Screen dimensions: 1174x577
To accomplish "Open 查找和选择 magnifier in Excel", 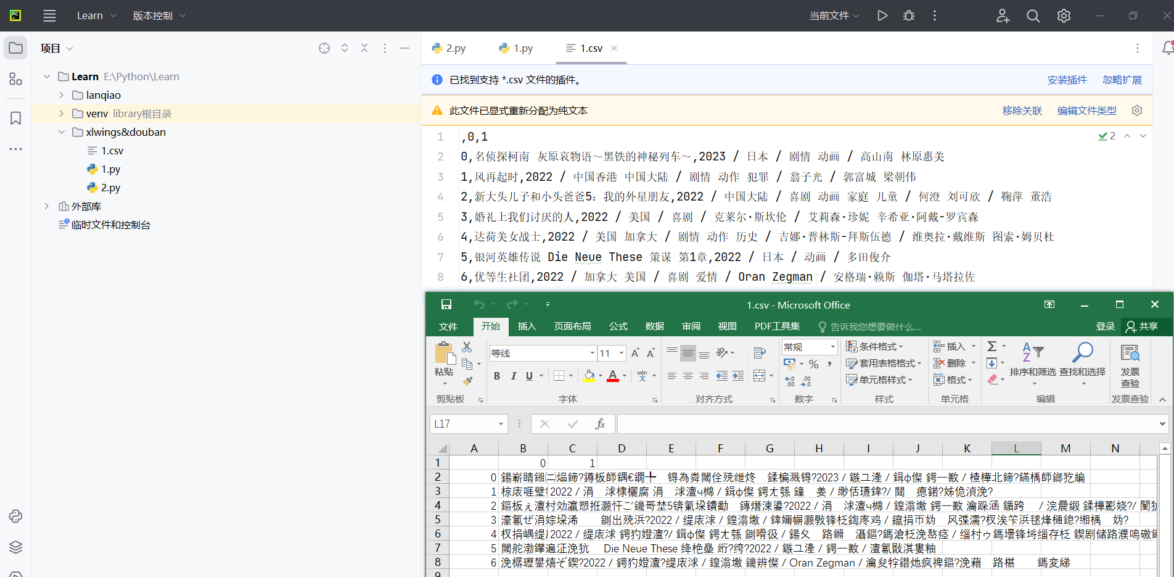I will (1082, 352).
